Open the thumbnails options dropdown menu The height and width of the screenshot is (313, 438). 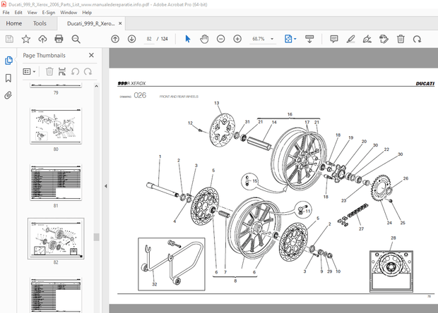29,72
